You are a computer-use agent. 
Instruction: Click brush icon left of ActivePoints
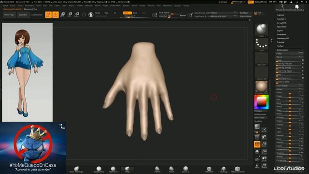[190, 14]
